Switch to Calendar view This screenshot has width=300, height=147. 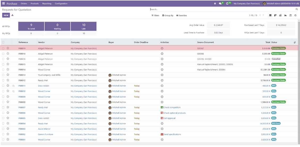290,15
